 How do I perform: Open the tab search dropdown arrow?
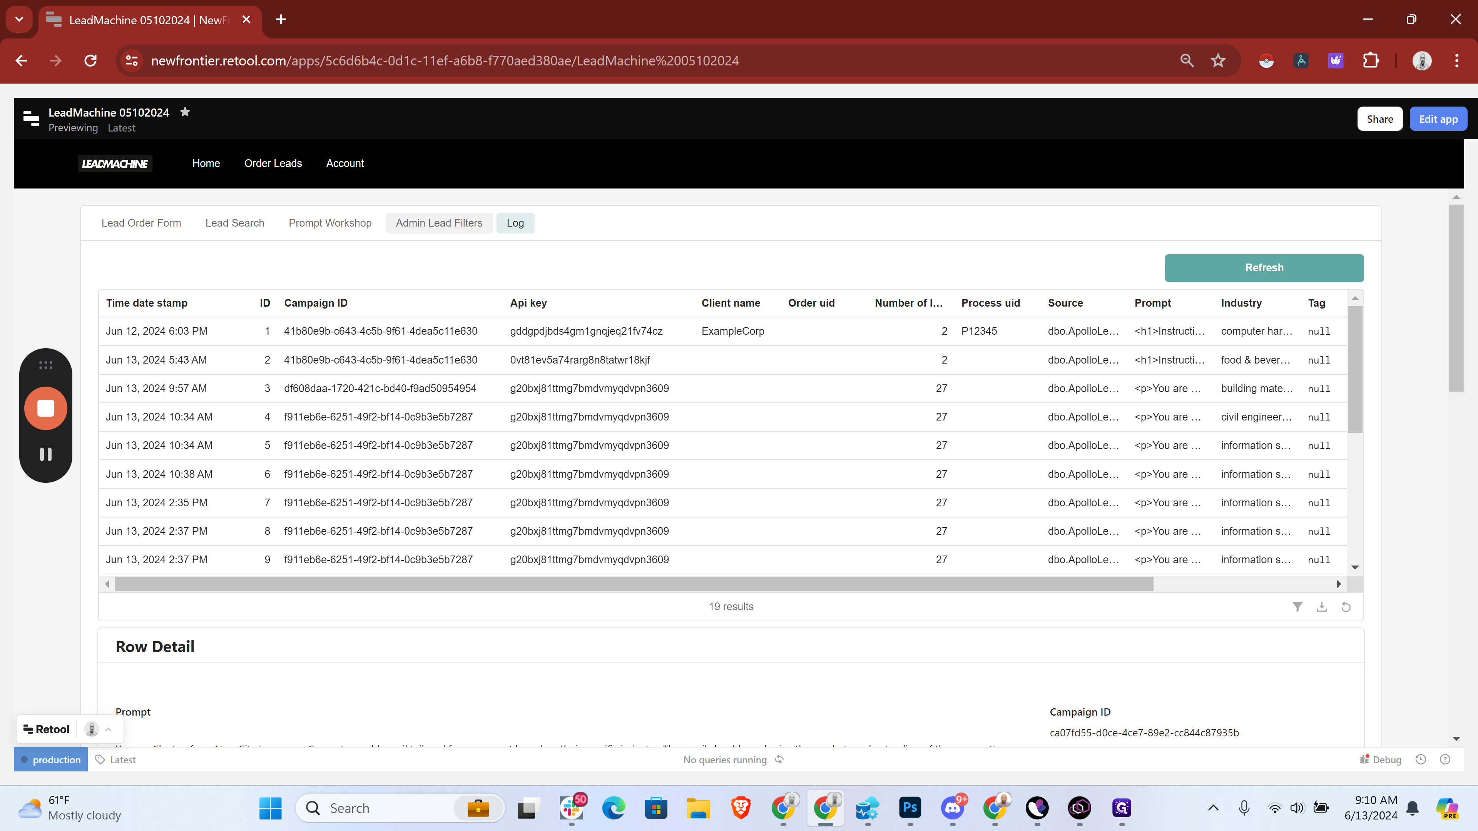pos(19,20)
